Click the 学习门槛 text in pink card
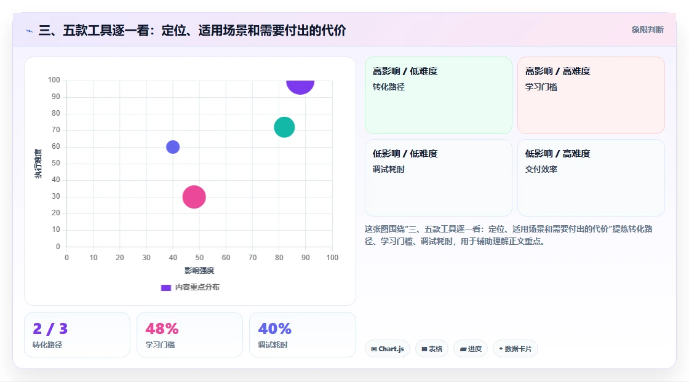 541,87
